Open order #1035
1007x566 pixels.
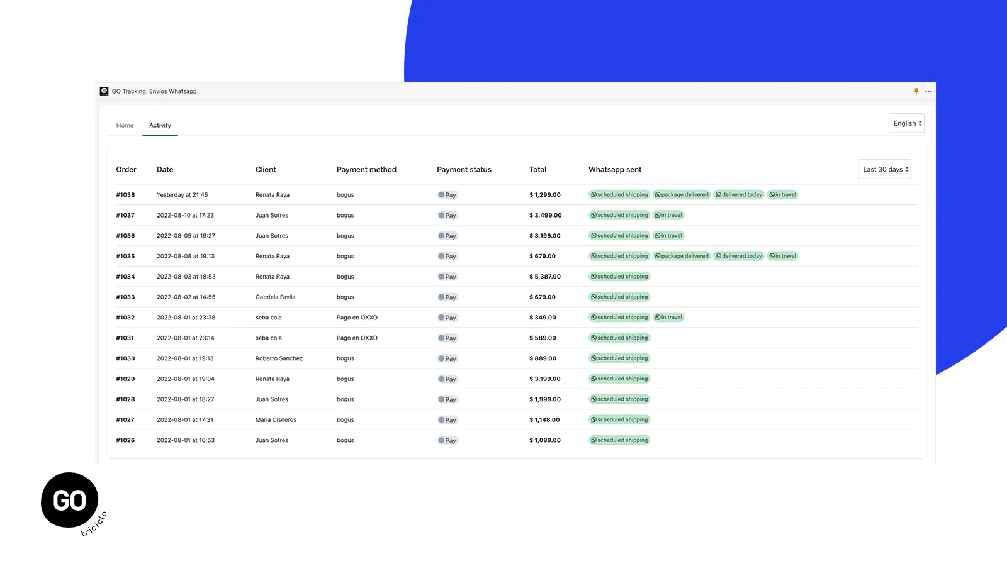125,256
